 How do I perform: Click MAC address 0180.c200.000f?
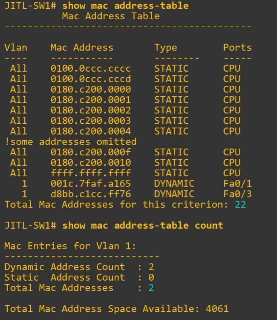[91, 152]
